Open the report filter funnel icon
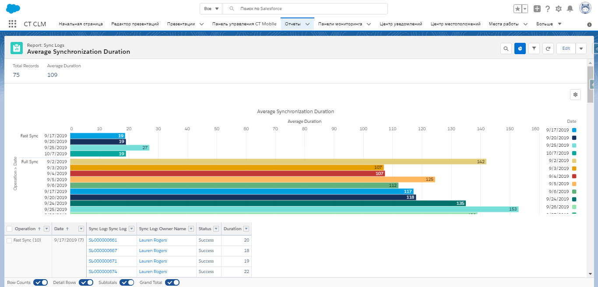598x287 pixels. coord(534,48)
